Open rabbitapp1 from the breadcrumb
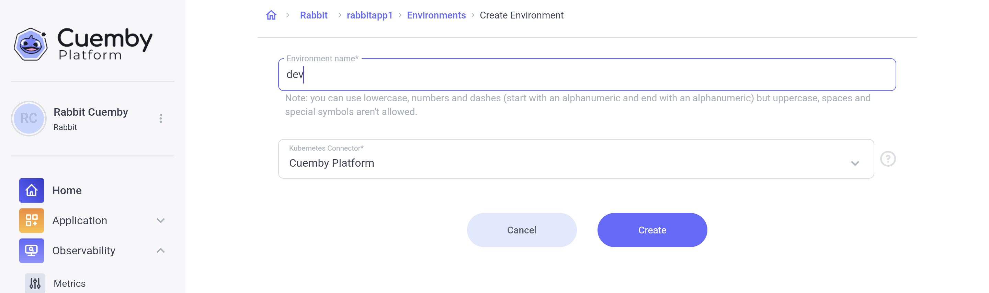This screenshot has height=293, width=989. 370,15
